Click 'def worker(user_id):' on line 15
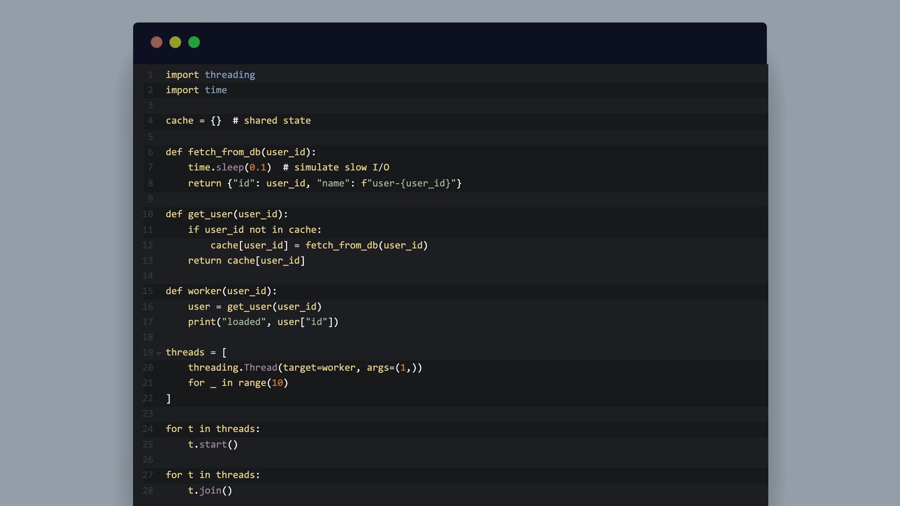 [x=221, y=291]
